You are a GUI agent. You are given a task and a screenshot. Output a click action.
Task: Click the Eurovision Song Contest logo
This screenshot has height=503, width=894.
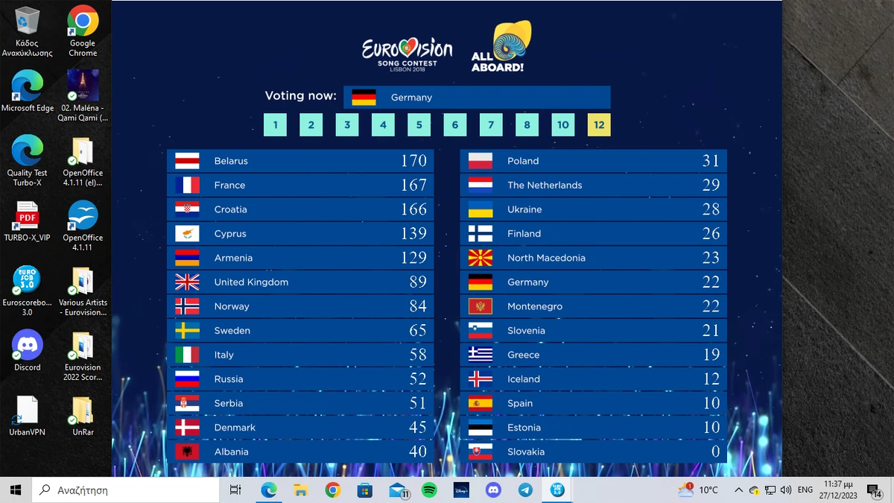[407, 48]
